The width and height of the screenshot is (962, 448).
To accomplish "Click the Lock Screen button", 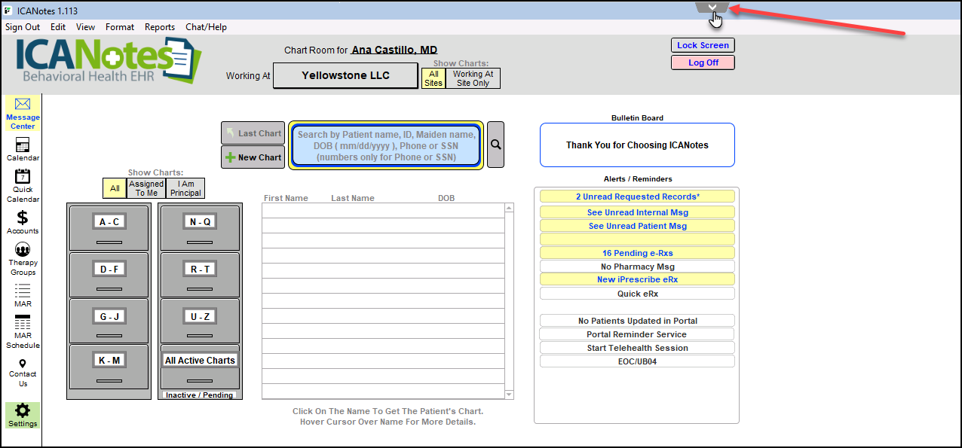I will tap(703, 45).
